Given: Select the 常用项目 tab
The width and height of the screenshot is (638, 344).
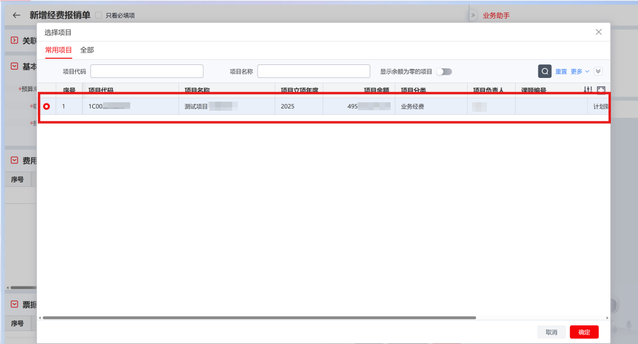Looking at the screenshot, I should (59, 50).
